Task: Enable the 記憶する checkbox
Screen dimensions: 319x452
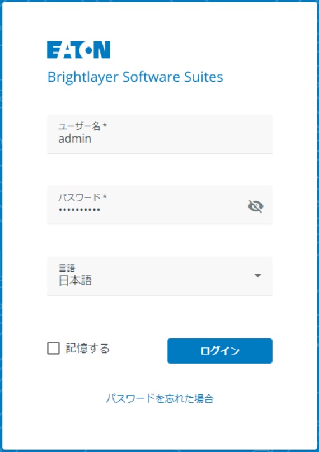Action: pyautogui.click(x=53, y=348)
